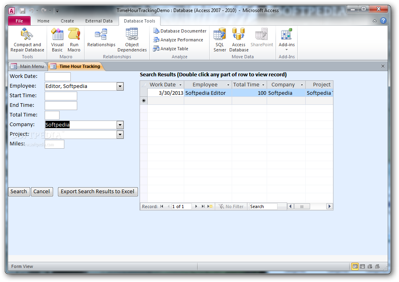Open Company column filter arrow
399x282 pixels.
click(302, 85)
